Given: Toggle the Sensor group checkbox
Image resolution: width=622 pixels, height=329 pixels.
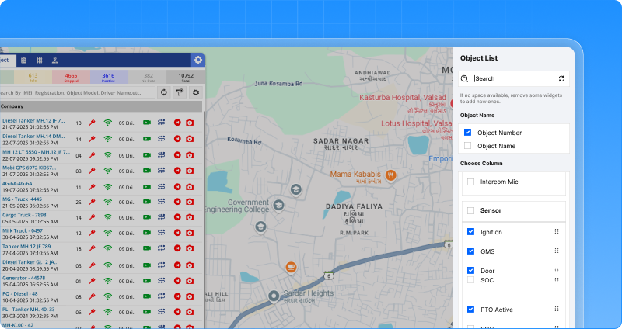Looking at the screenshot, I should click(470, 210).
